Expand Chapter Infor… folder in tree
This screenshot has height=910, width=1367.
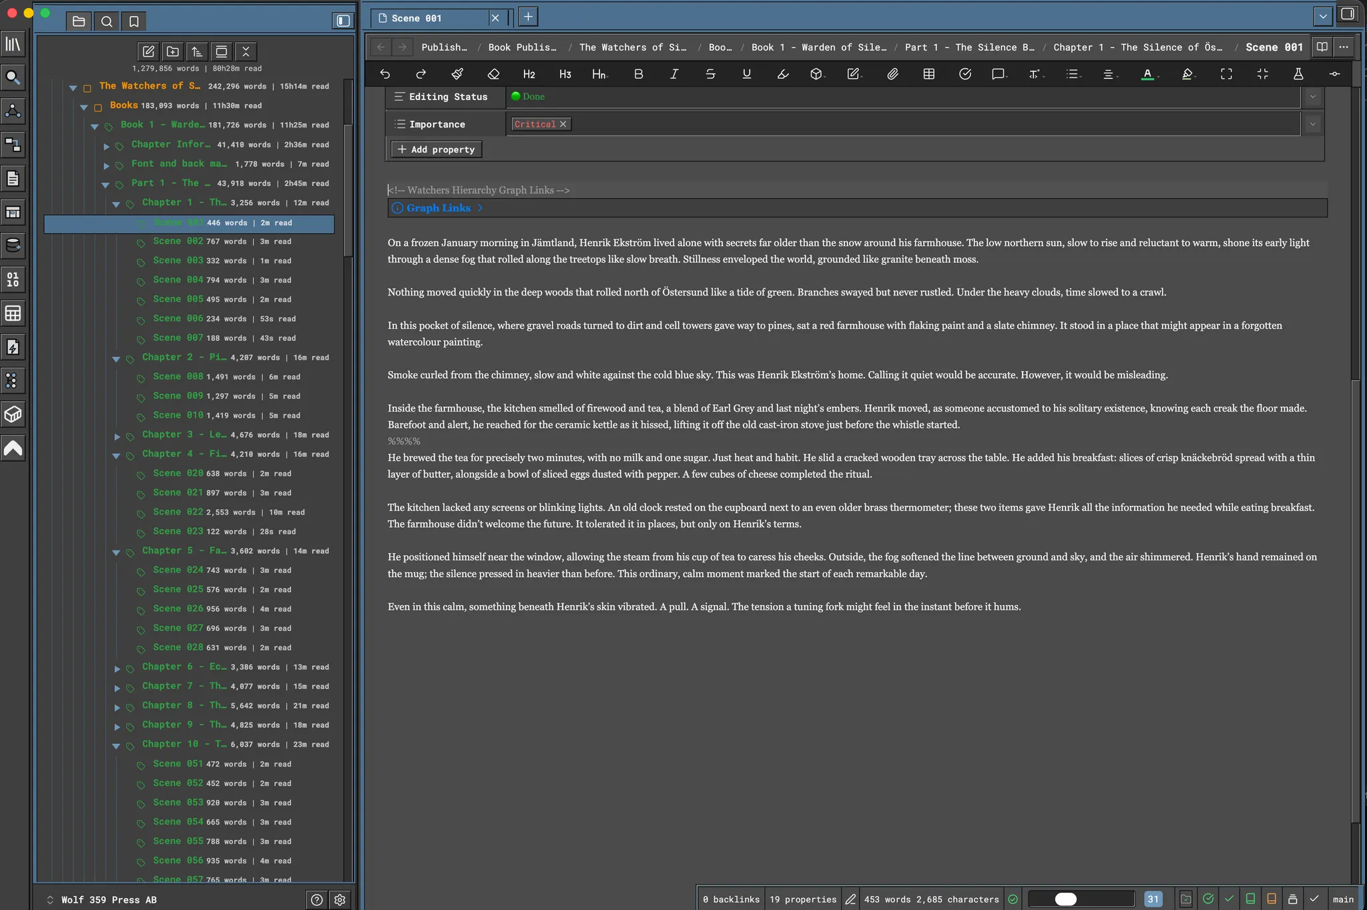pyautogui.click(x=106, y=146)
